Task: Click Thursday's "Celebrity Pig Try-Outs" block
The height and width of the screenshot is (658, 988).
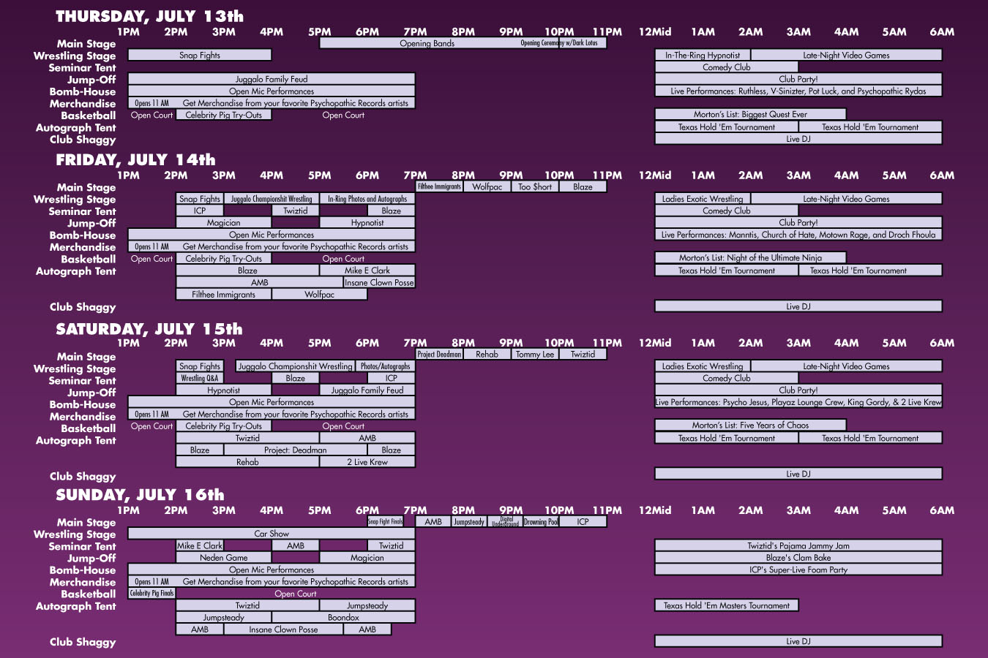Action: pyautogui.click(x=224, y=115)
